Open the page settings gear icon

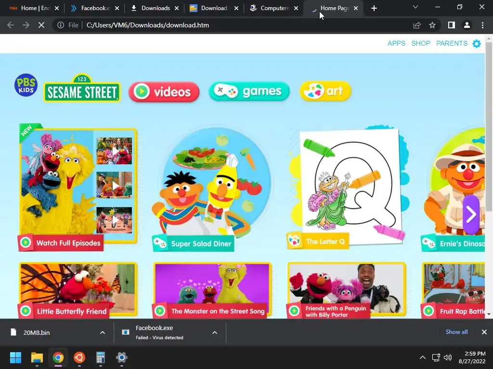click(477, 44)
